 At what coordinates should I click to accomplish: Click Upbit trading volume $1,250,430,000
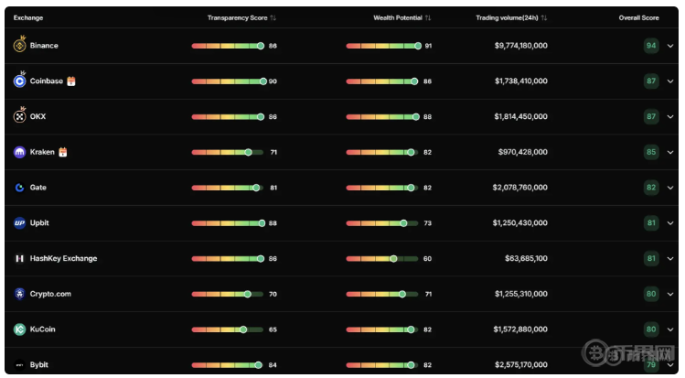click(x=519, y=223)
